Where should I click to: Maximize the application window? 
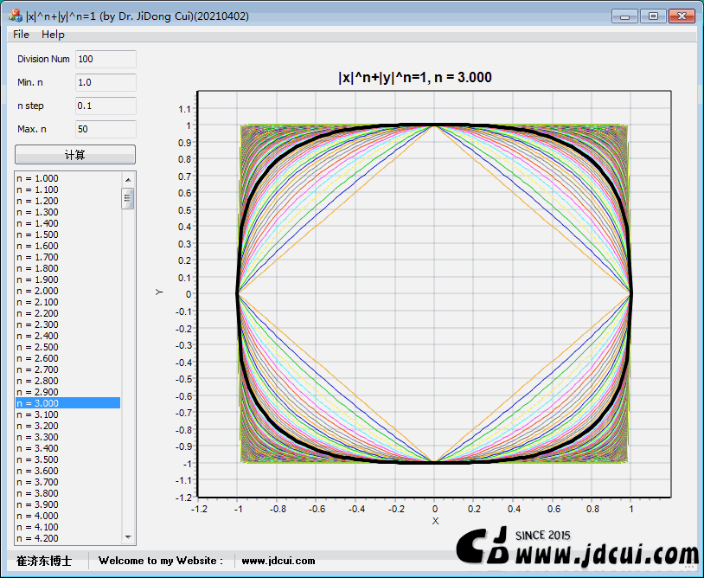(x=653, y=16)
